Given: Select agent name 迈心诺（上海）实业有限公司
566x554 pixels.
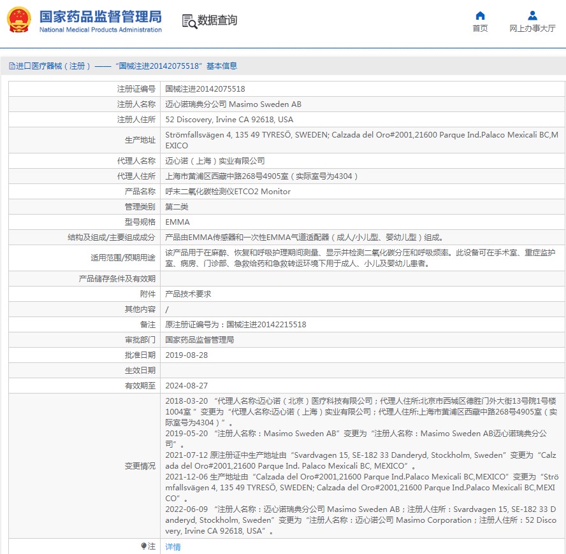Looking at the screenshot, I should pyautogui.click(x=215, y=161).
